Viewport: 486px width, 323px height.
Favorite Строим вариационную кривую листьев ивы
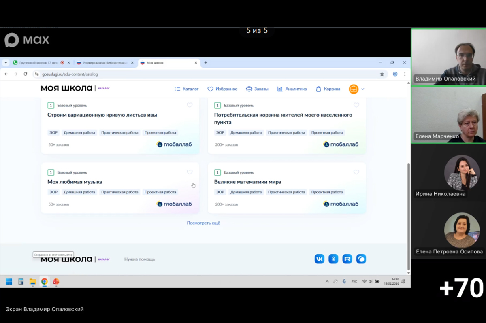[190, 105]
